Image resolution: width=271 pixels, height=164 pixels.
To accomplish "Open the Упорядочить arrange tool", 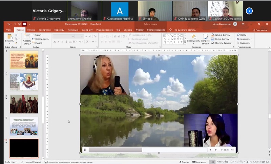I will coord(193,36).
